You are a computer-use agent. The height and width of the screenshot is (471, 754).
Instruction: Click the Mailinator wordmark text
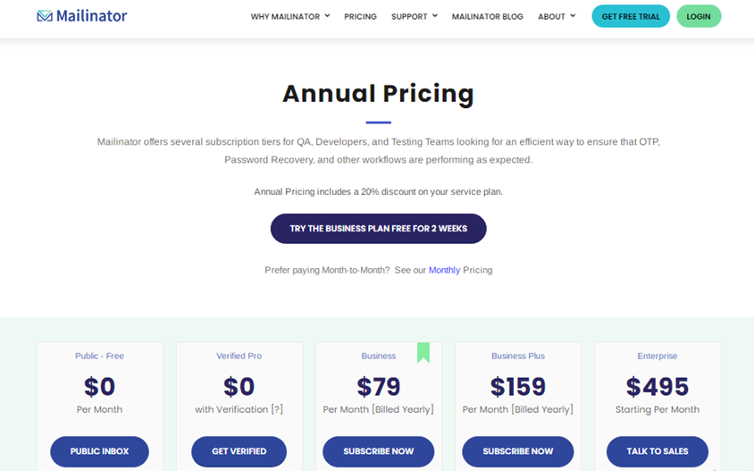click(91, 16)
